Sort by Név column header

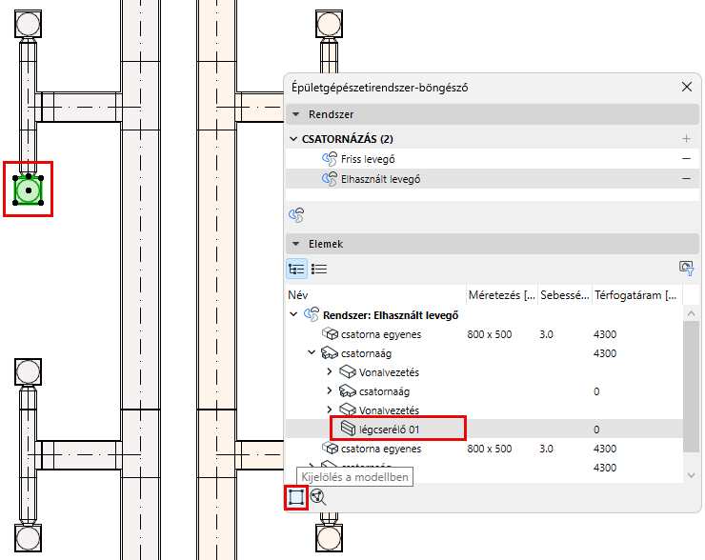pos(376,295)
